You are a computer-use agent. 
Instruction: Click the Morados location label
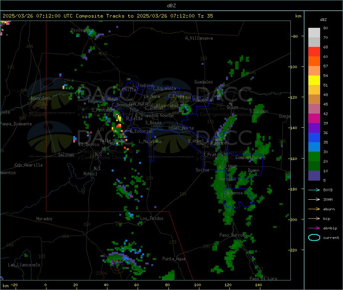pos(44,219)
